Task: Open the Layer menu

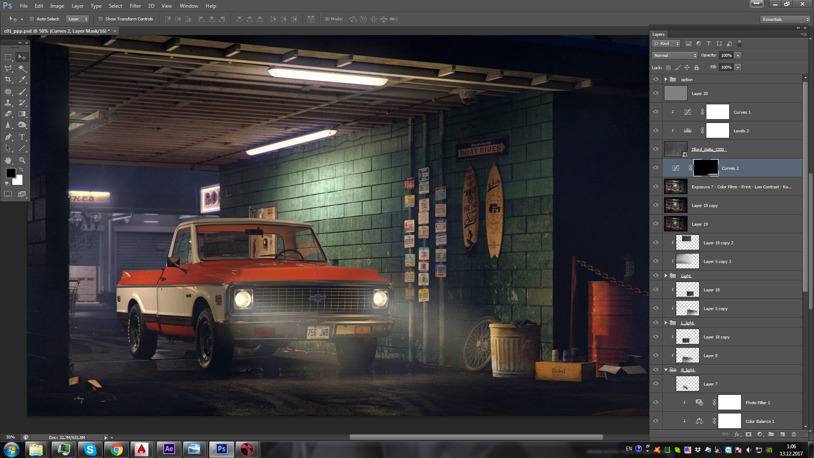Action: (77, 6)
